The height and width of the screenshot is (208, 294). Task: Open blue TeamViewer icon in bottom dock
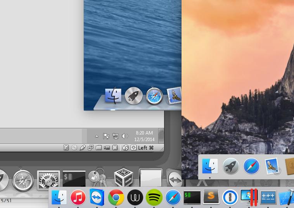pos(97,197)
